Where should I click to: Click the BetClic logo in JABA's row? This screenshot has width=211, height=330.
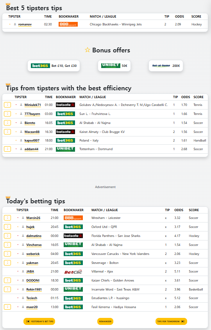[x=73, y=272]
